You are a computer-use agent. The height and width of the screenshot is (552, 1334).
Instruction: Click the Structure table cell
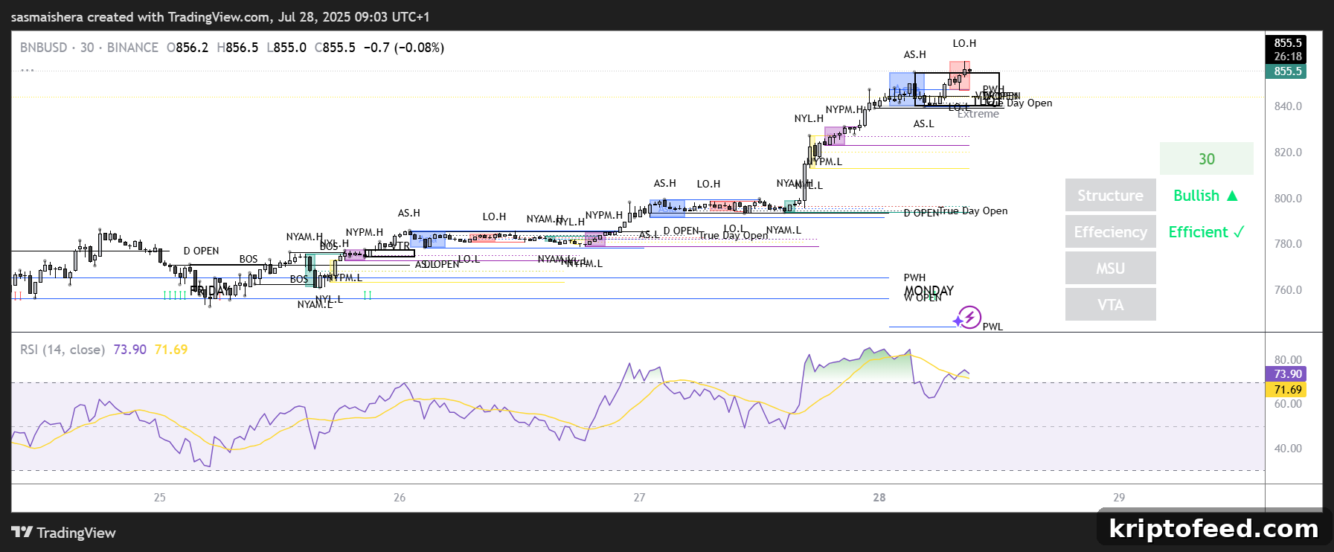pos(1111,196)
